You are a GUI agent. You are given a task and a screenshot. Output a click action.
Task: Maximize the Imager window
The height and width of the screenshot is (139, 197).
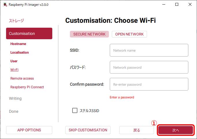(177, 4)
